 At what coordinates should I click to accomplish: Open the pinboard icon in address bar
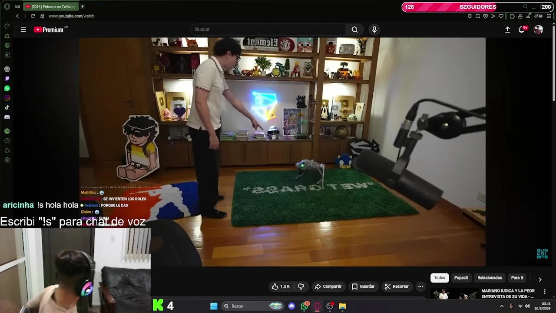point(470,16)
